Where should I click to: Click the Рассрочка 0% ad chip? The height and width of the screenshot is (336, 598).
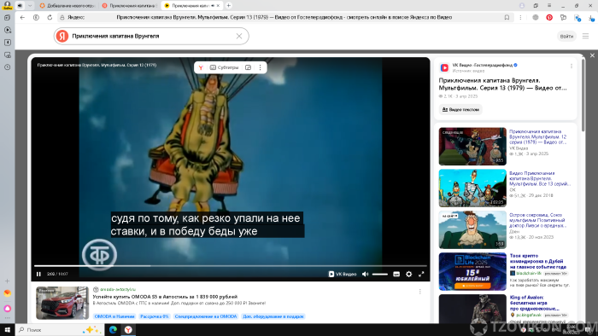155,316
